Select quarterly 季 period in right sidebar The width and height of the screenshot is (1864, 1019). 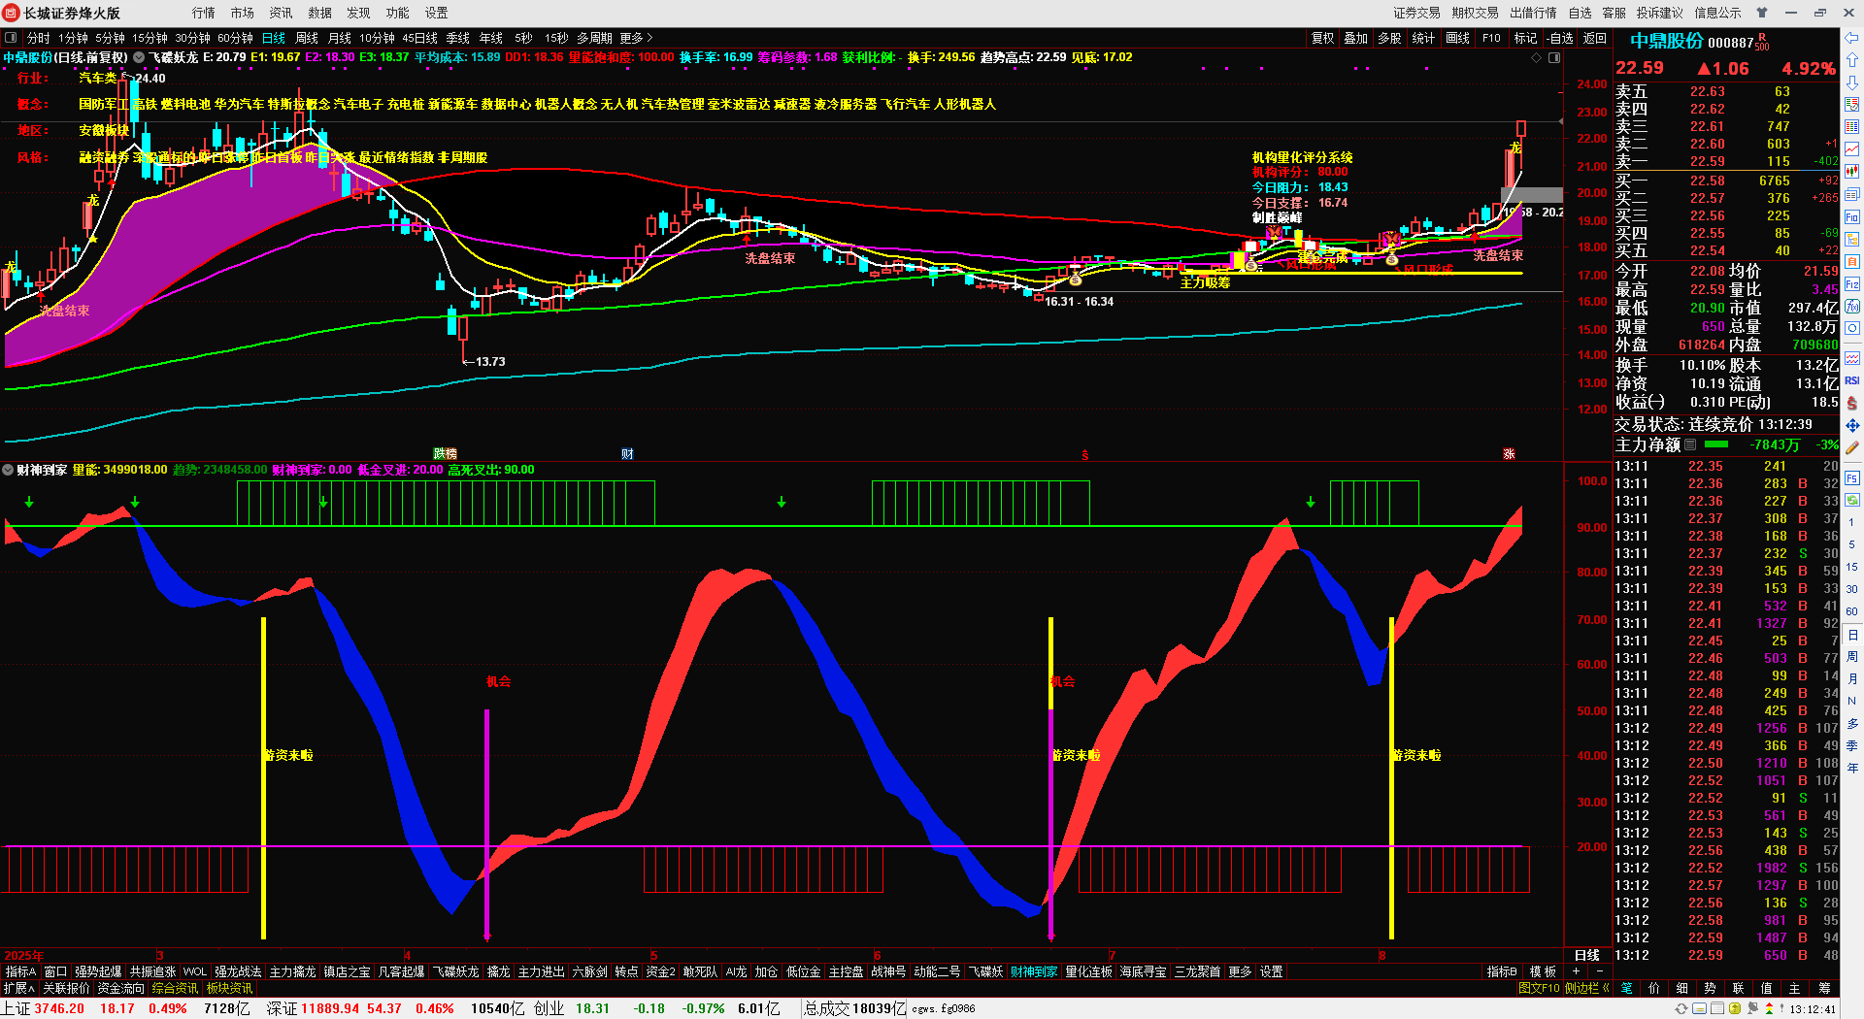coord(1852,745)
